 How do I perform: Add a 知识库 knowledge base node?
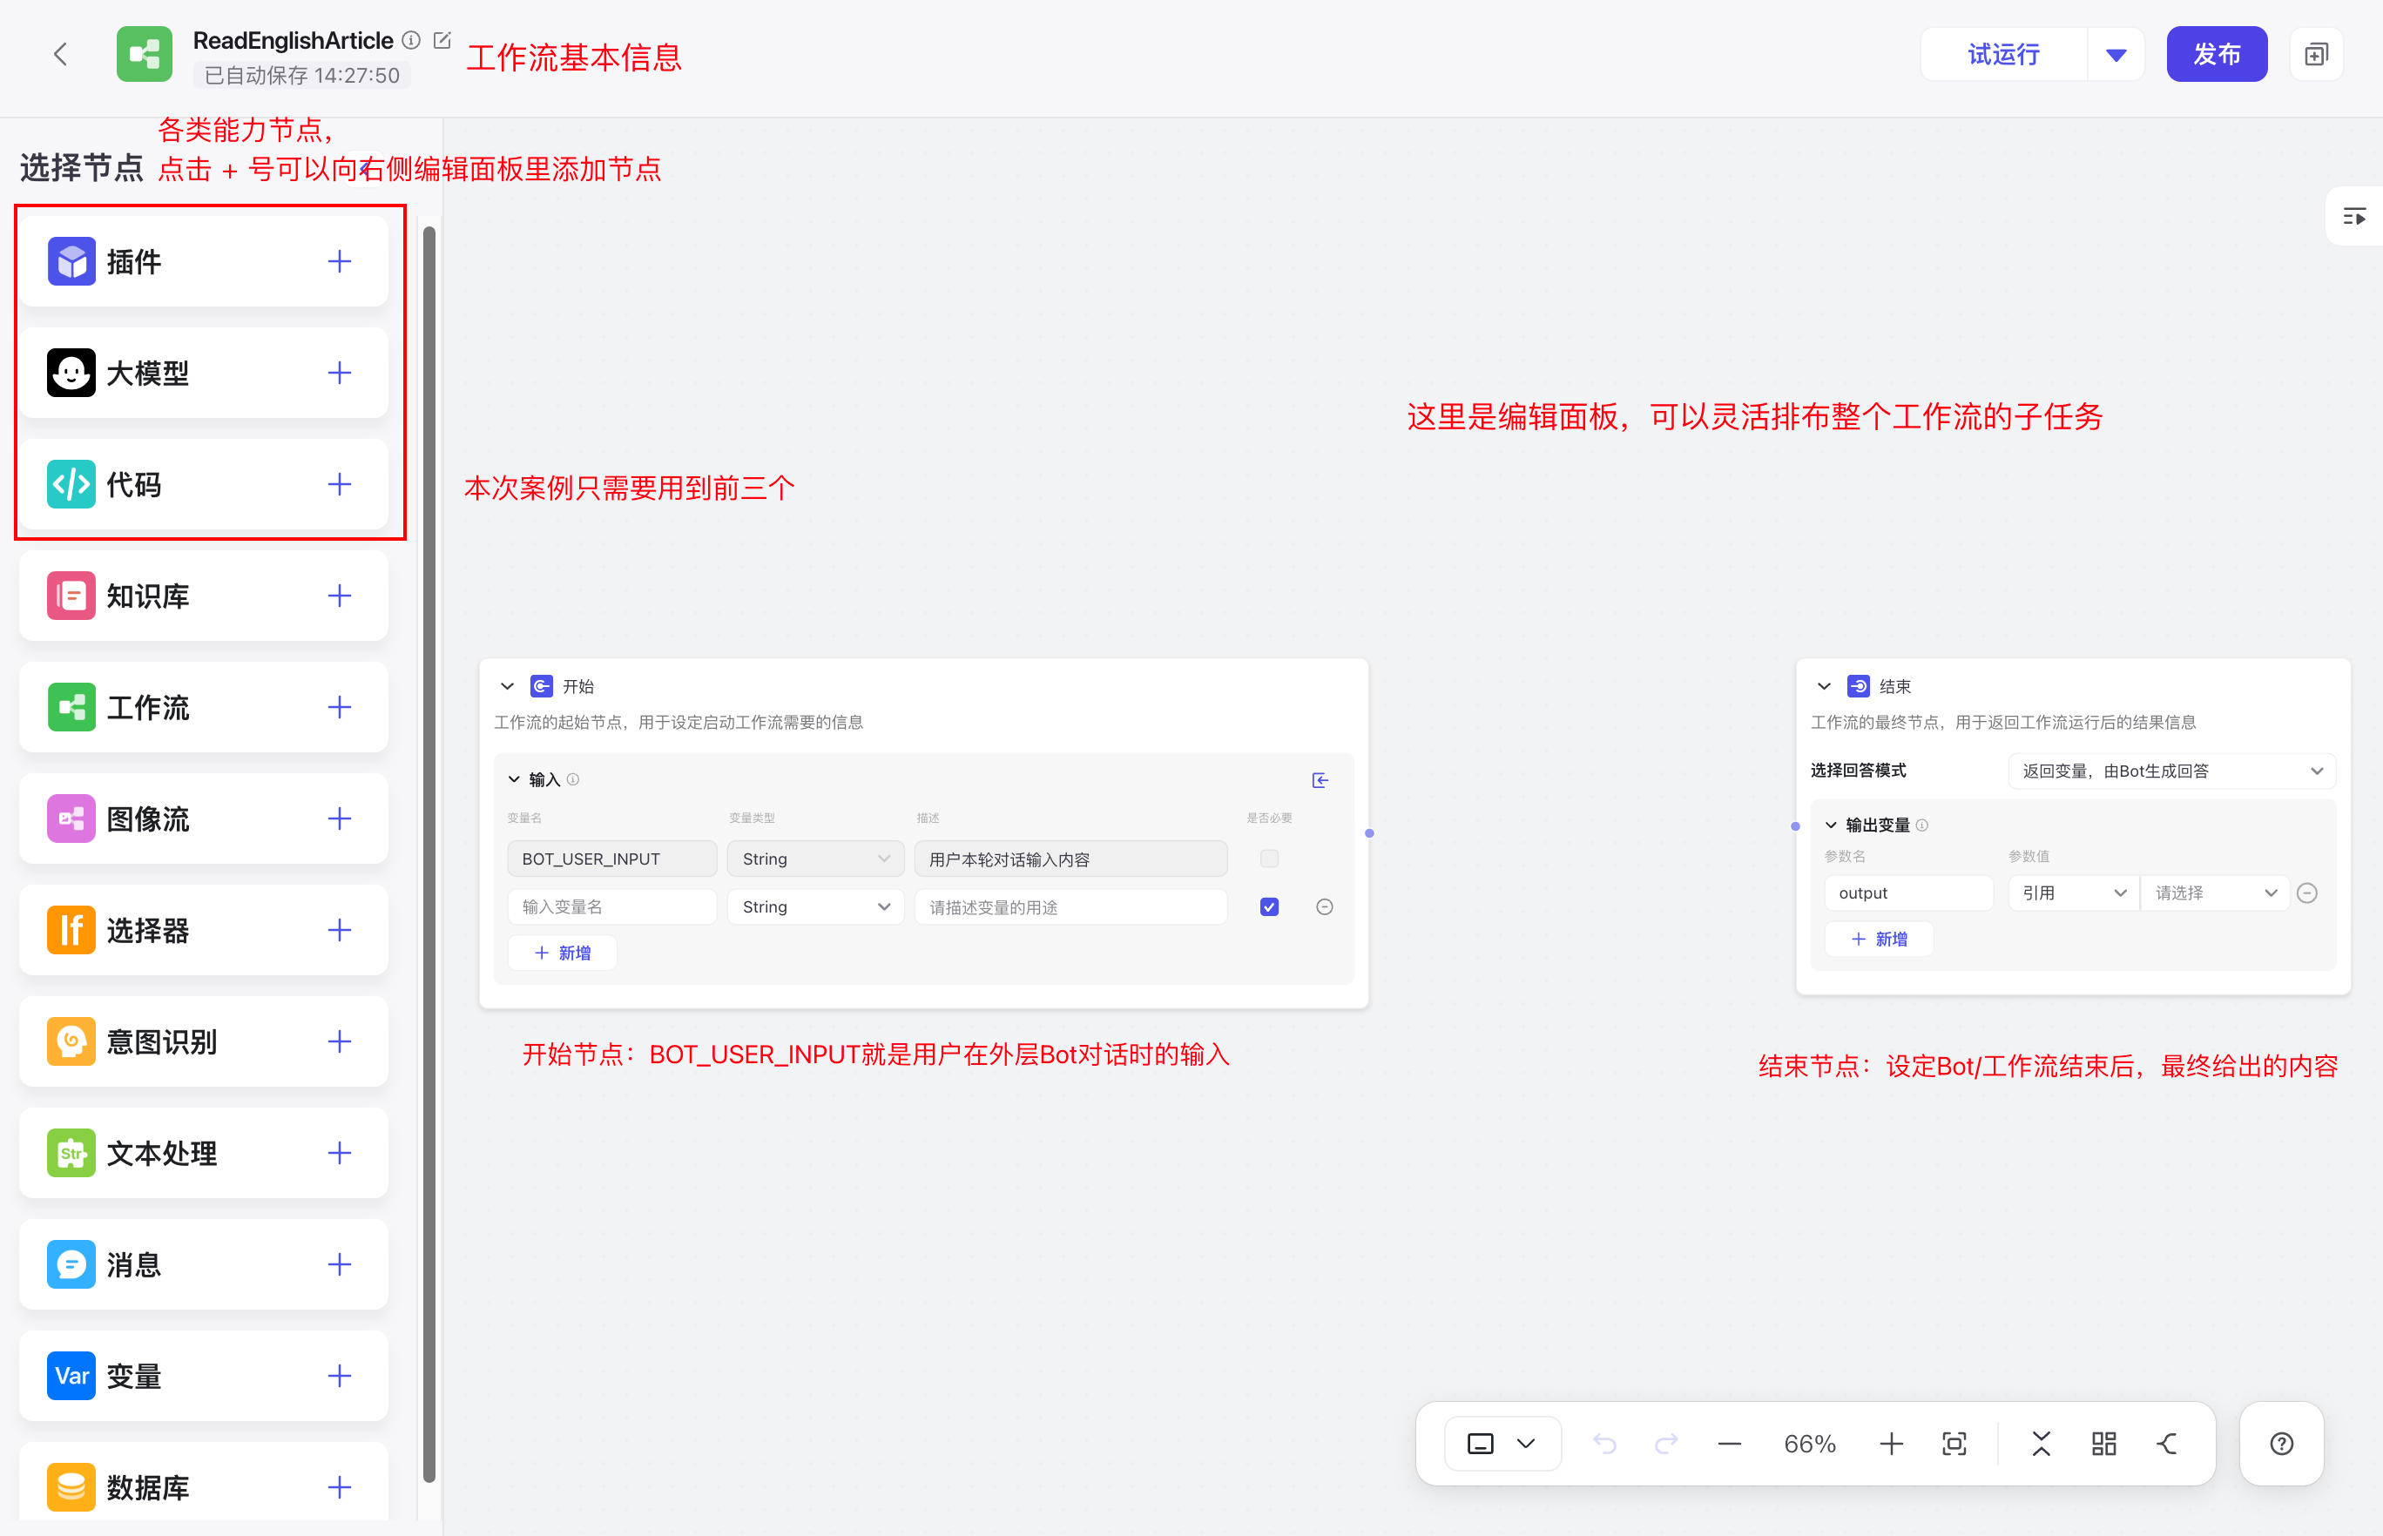click(x=339, y=596)
